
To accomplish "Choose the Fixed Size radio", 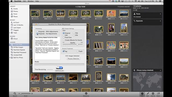I will [63, 37].
